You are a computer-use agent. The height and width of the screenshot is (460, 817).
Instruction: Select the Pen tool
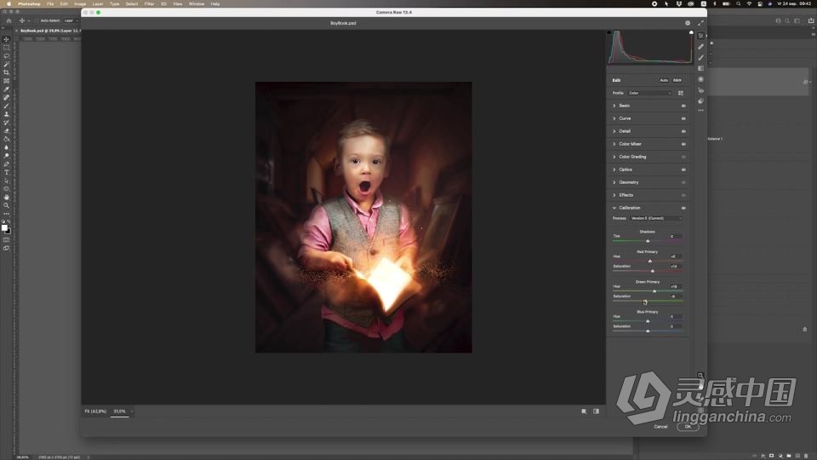click(x=6, y=164)
